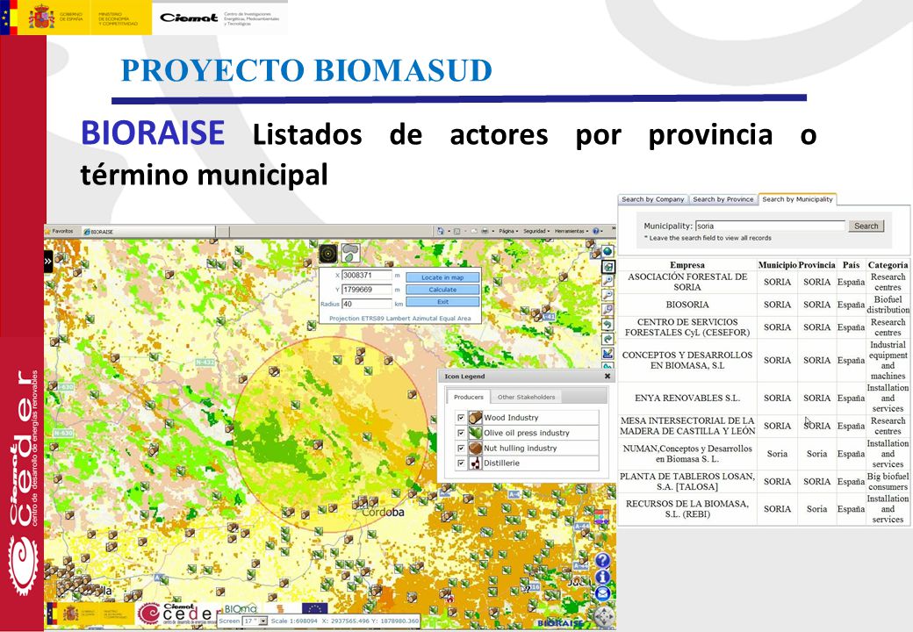Activate the zoom in magnifier tool
The width and height of the screenshot is (913, 632).
607,281
